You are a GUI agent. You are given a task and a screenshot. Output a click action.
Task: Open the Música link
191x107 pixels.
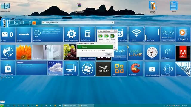(84, 59)
